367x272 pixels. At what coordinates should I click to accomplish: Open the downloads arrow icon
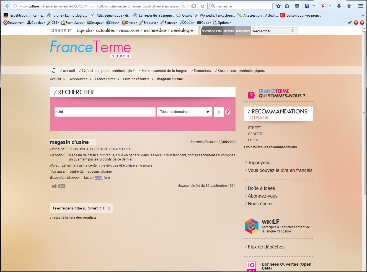(x=339, y=6)
